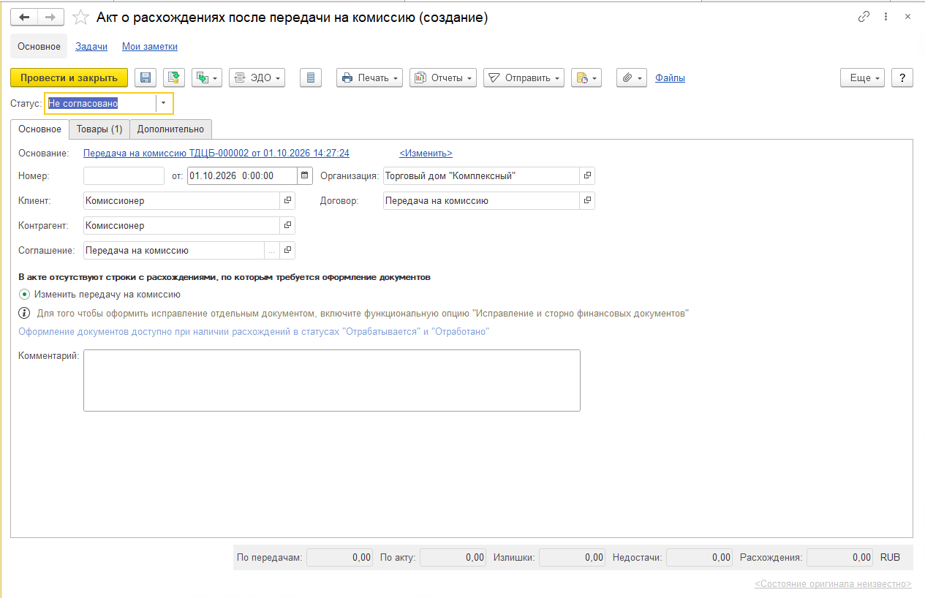The width and height of the screenshot is (925, 598).
Task: Open the Задачи section
Action: [x=91, y=47]
